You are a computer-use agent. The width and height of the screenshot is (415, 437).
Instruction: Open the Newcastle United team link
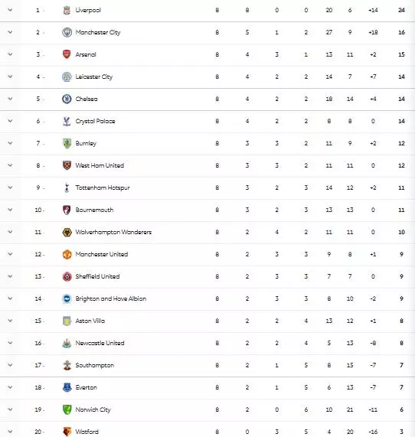100,343
